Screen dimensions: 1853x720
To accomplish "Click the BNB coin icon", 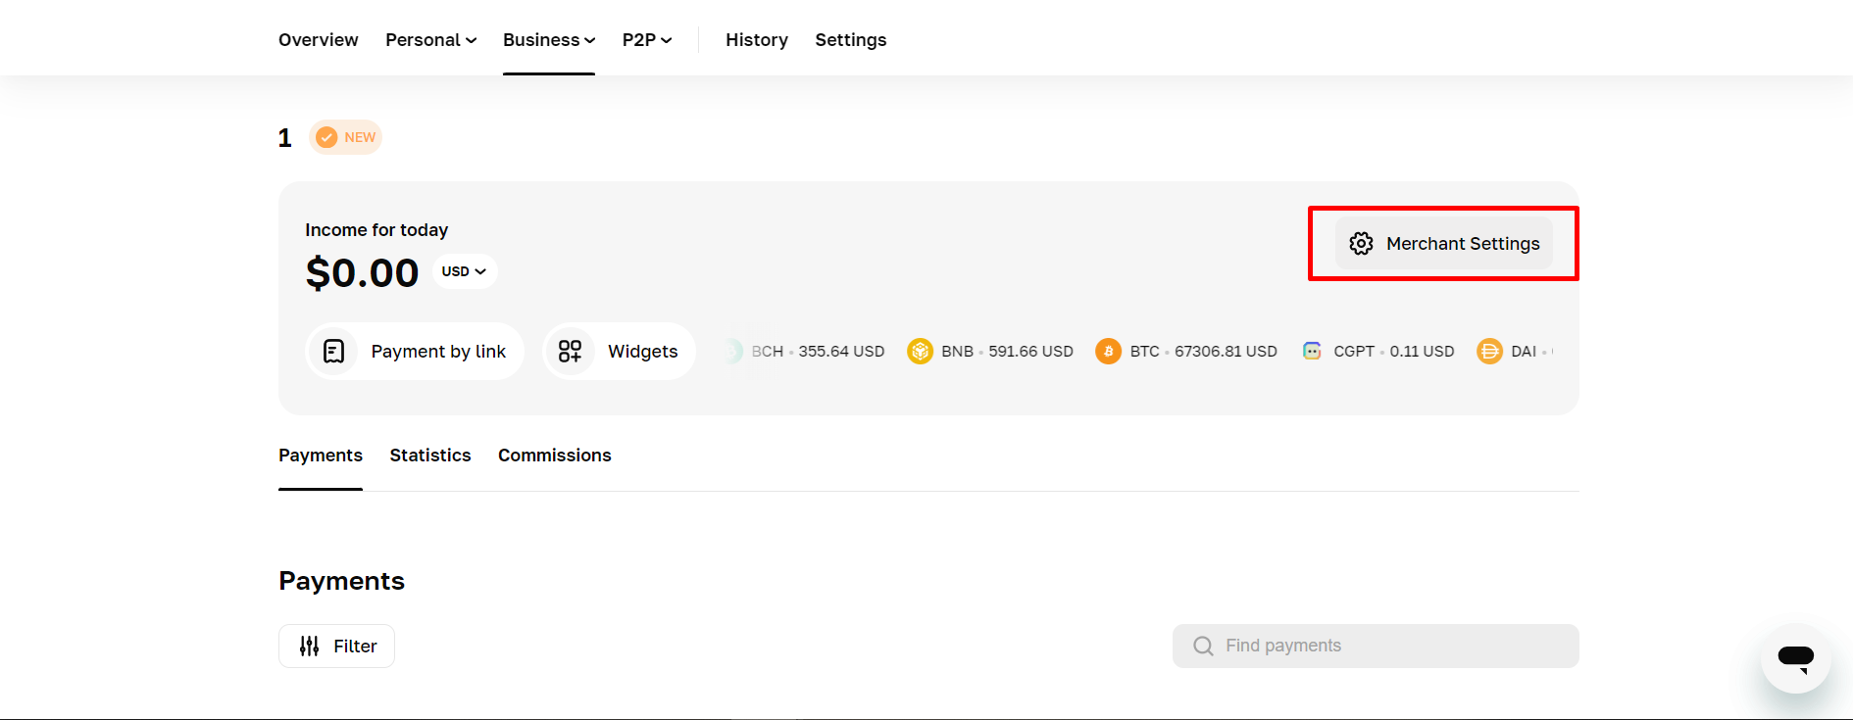I will [x=920, y=351].
